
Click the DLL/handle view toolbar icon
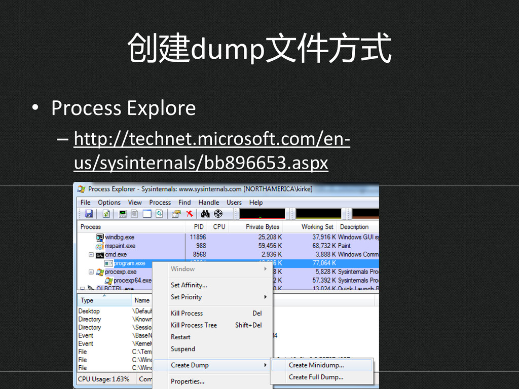pyautogui.click(x=159, y=214)
